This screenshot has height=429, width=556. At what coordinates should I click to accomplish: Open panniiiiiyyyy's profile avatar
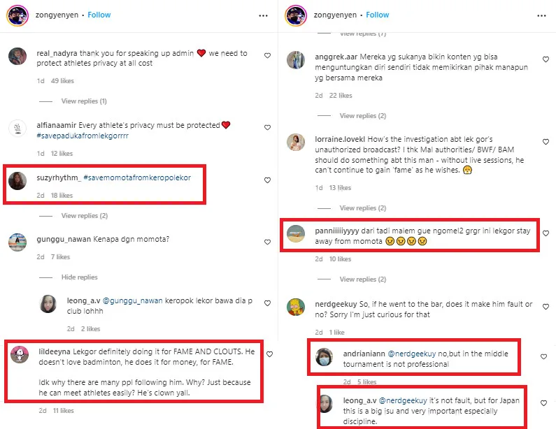(x=296, y=233)
